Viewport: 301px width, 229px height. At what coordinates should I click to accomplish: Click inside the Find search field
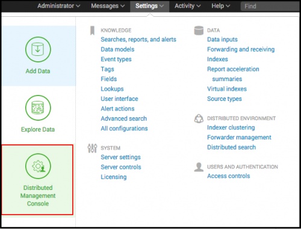click(270, 6)
